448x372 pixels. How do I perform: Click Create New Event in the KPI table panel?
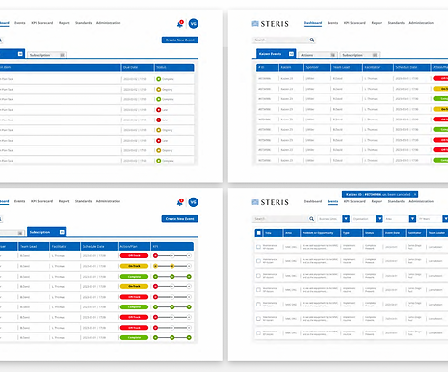[180, 219]
